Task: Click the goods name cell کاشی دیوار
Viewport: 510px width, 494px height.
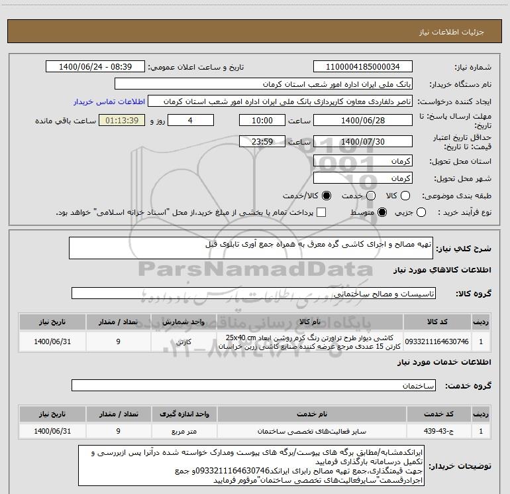Action: coord(310,341)
